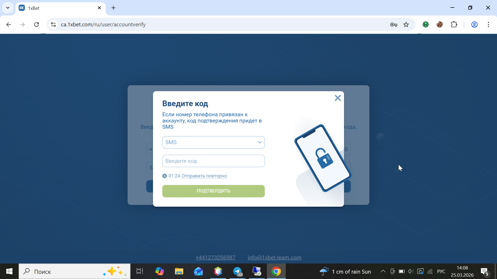Viewport: 497px width, 279px height.
Task: Open Chrome three-dot menu
Action: point(488,25)
